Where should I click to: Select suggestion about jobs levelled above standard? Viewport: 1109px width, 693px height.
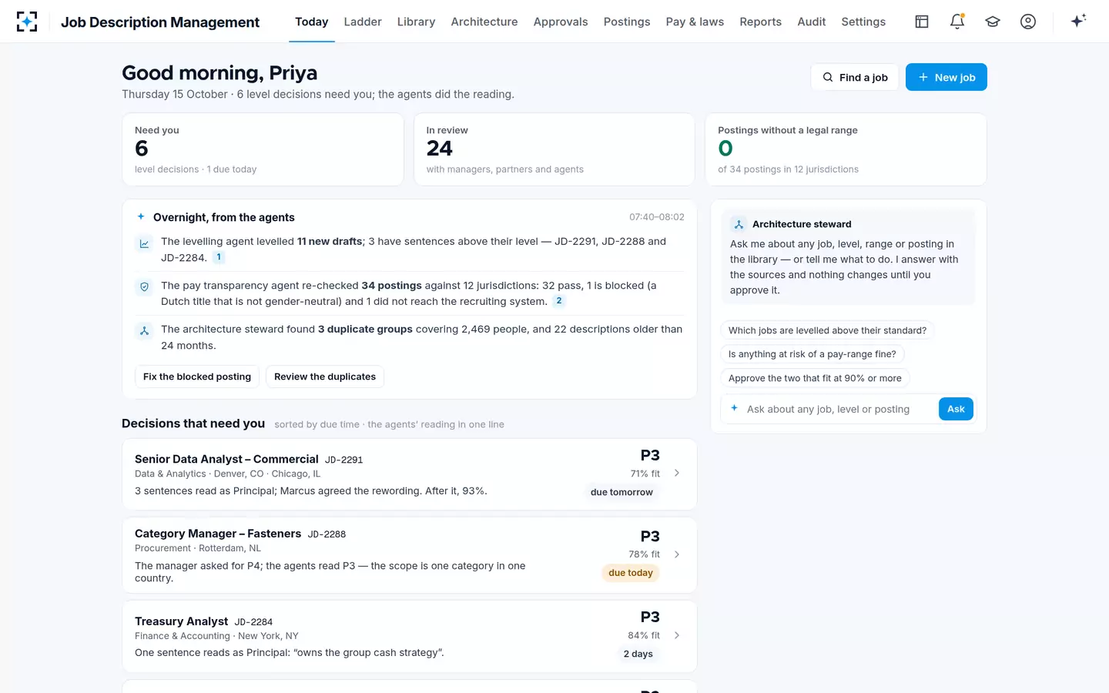827,330
